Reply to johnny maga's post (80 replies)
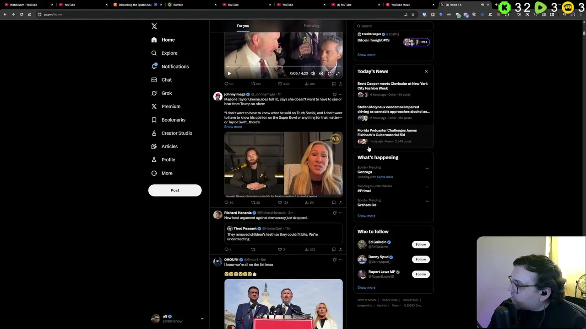 (x=229, y=202)
